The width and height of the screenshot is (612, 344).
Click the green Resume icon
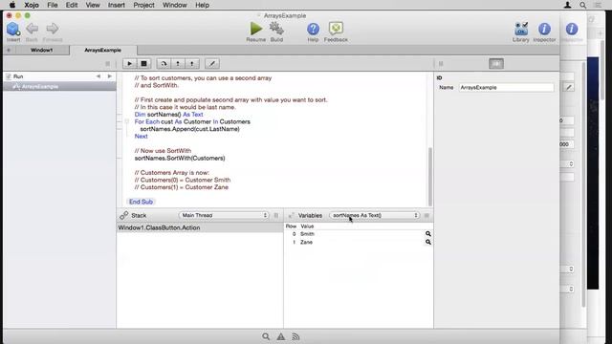255,29
